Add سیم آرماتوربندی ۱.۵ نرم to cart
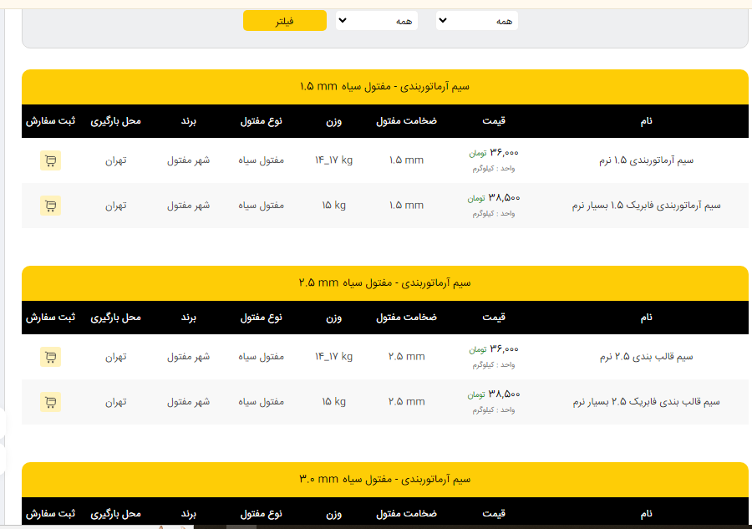The image size is (752, 529). point(50,160)
